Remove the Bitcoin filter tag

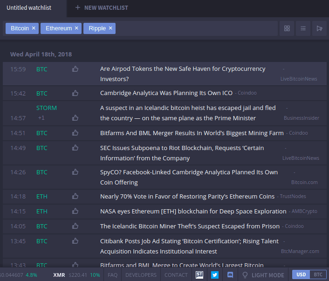point(34,28)
